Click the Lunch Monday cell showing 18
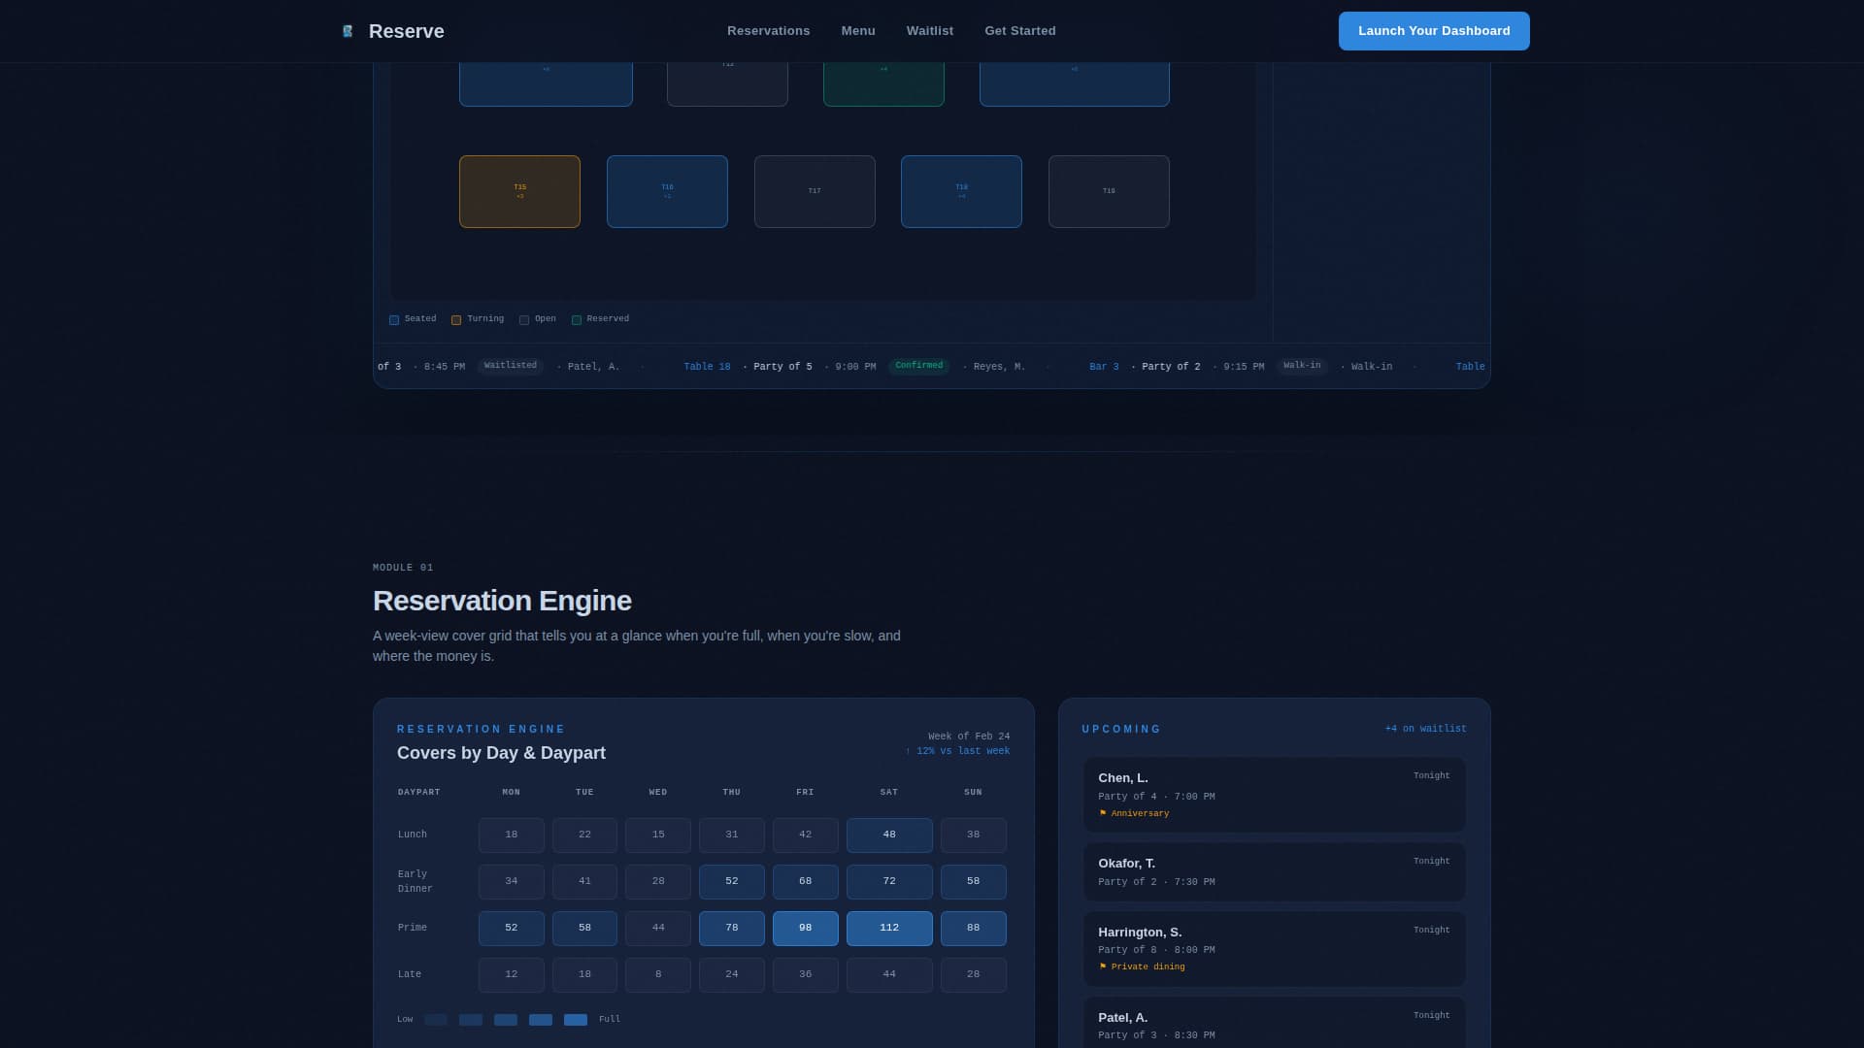1864x1048 pixels. [512, 835]
